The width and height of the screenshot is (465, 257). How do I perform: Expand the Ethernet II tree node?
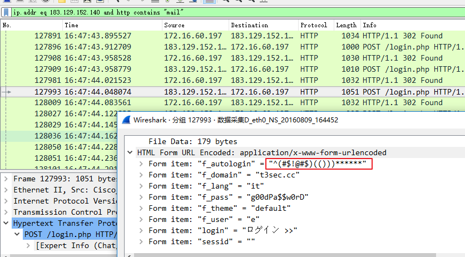6,190
